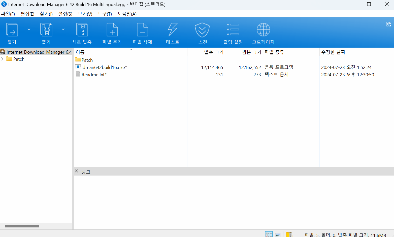This screenshot has height=237, width=394.
Task: Click the idman642build16.exe application icon
Action: click(x=78, y=67)
